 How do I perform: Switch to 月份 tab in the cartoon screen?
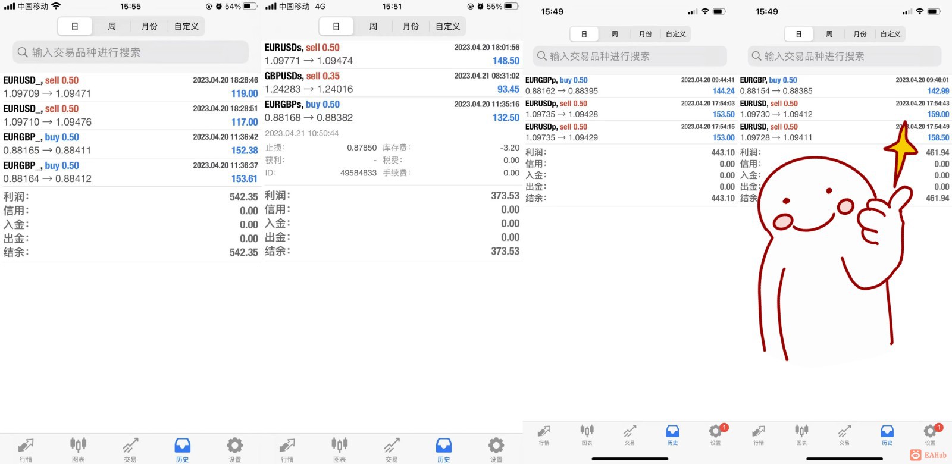point(860,34)
